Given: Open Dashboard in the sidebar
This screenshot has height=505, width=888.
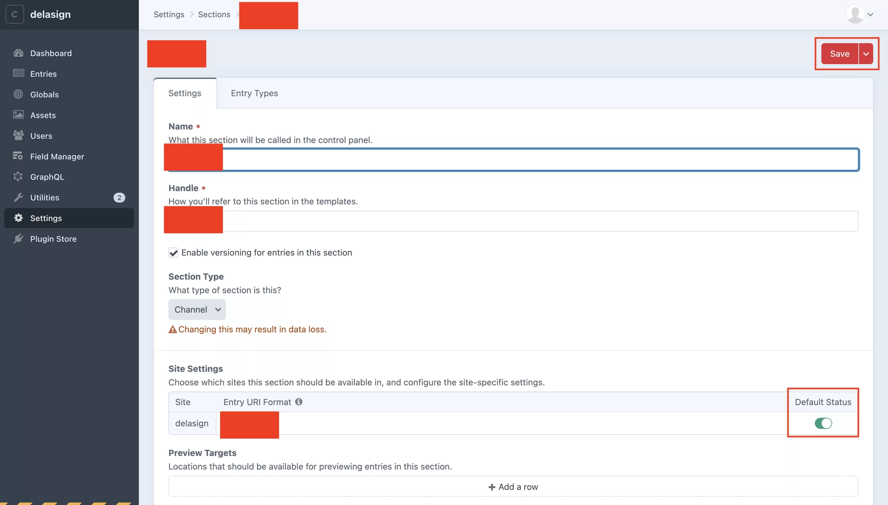Looking at the screenshot, I should point(69,53).
